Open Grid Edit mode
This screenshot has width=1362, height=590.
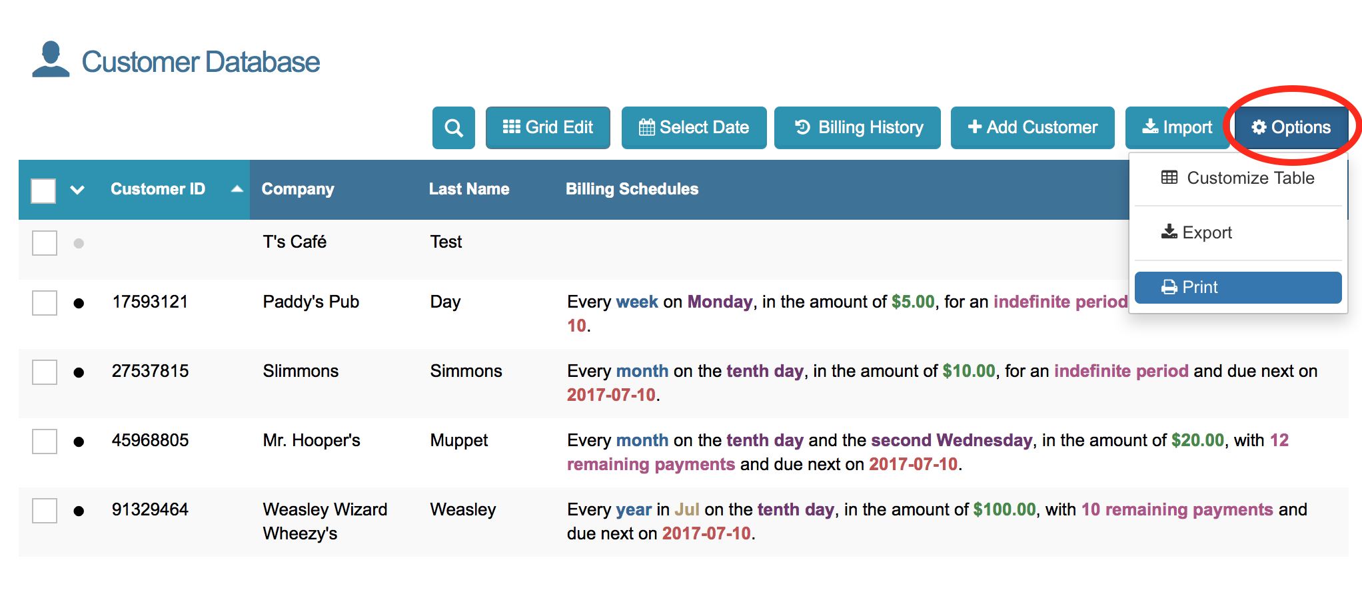point(548,128)
